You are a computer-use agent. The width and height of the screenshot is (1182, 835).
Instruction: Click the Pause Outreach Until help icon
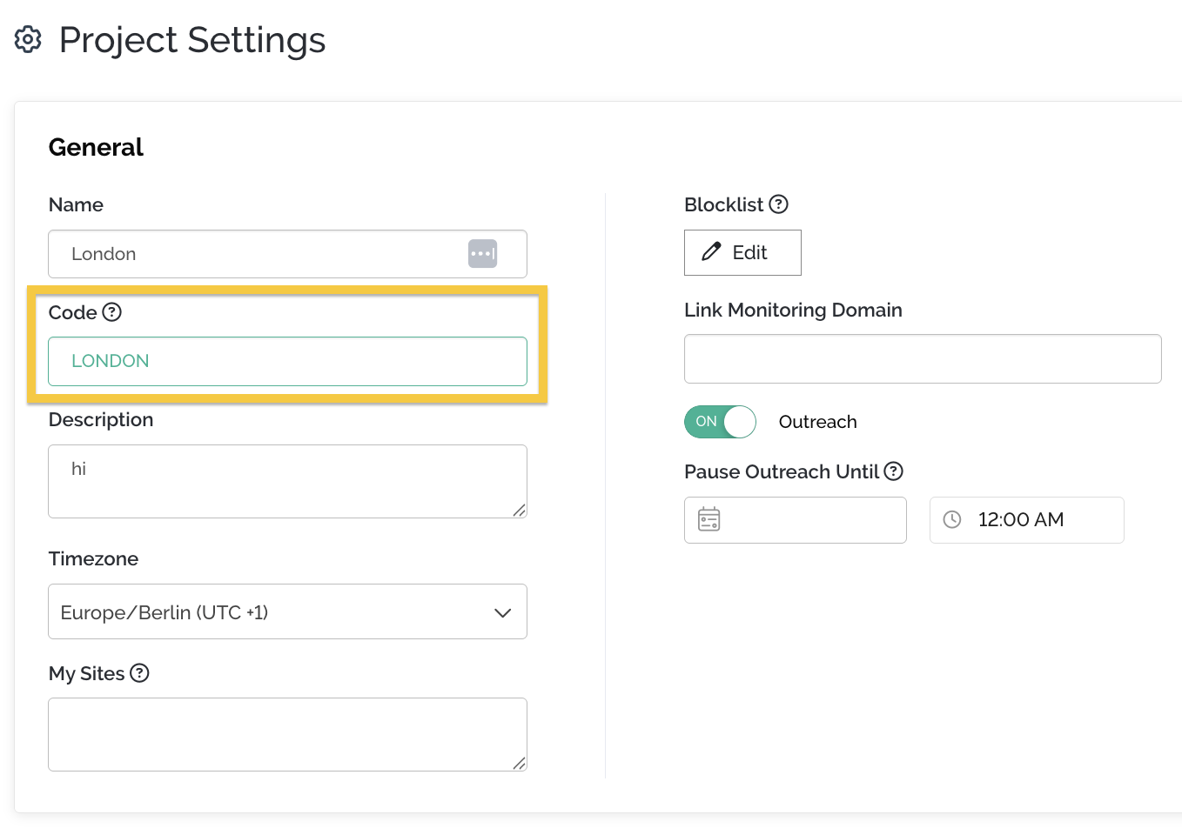pos(894,471)
